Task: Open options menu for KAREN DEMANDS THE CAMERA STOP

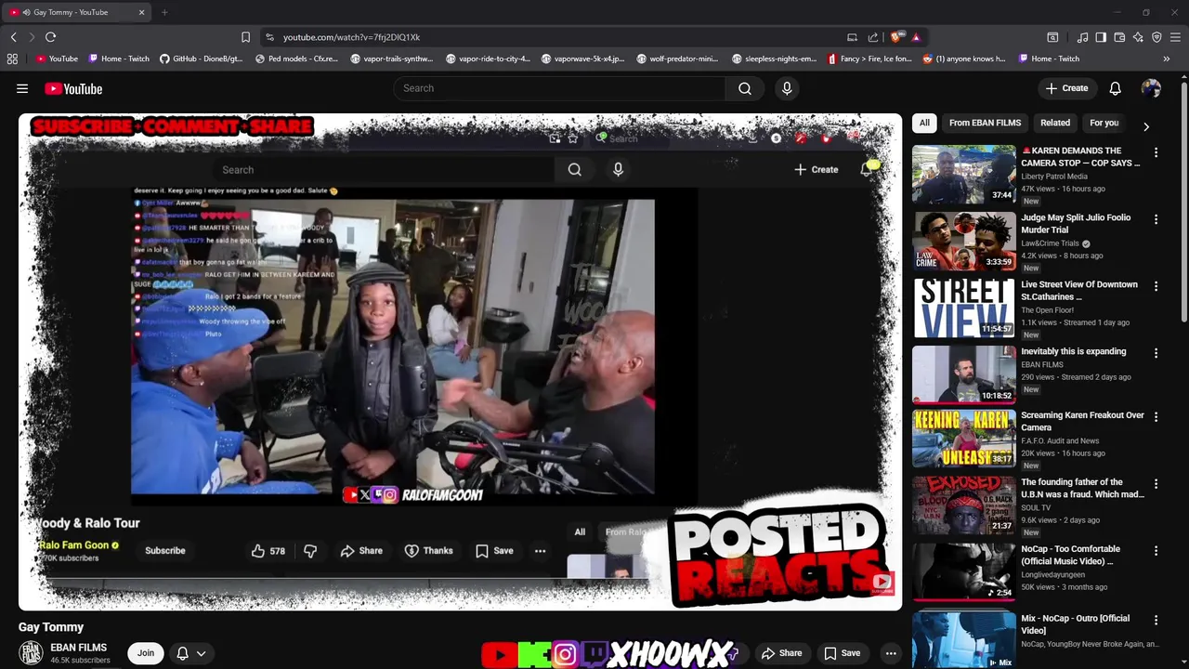Action: (x=1156, y=152)
